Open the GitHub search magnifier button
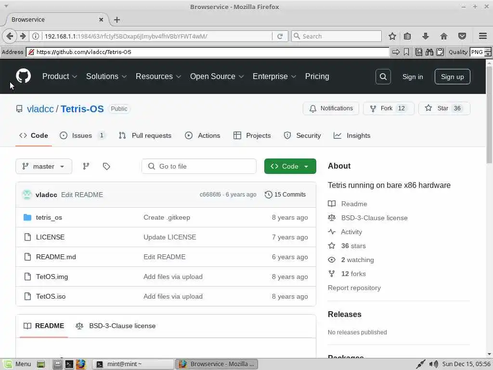Image resolution: width=493 pixels, height=370 pixels. tap(383, 77)
